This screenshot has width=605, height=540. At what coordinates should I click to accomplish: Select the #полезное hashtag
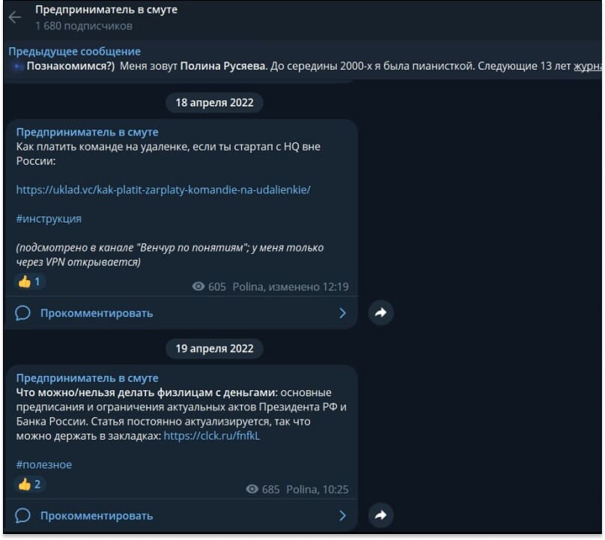tap(44, 465)
